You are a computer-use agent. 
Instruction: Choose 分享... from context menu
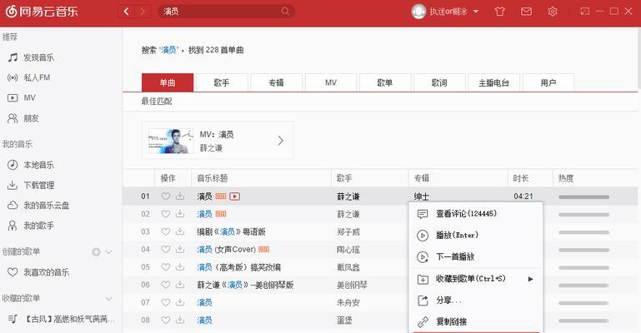476,301
